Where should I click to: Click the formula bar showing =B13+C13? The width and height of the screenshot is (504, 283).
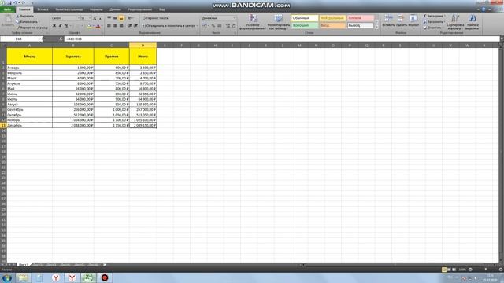click(282, 39)
